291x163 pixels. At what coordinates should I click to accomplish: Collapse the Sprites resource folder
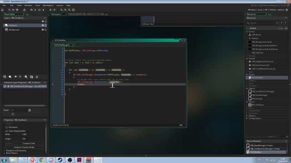247,32
